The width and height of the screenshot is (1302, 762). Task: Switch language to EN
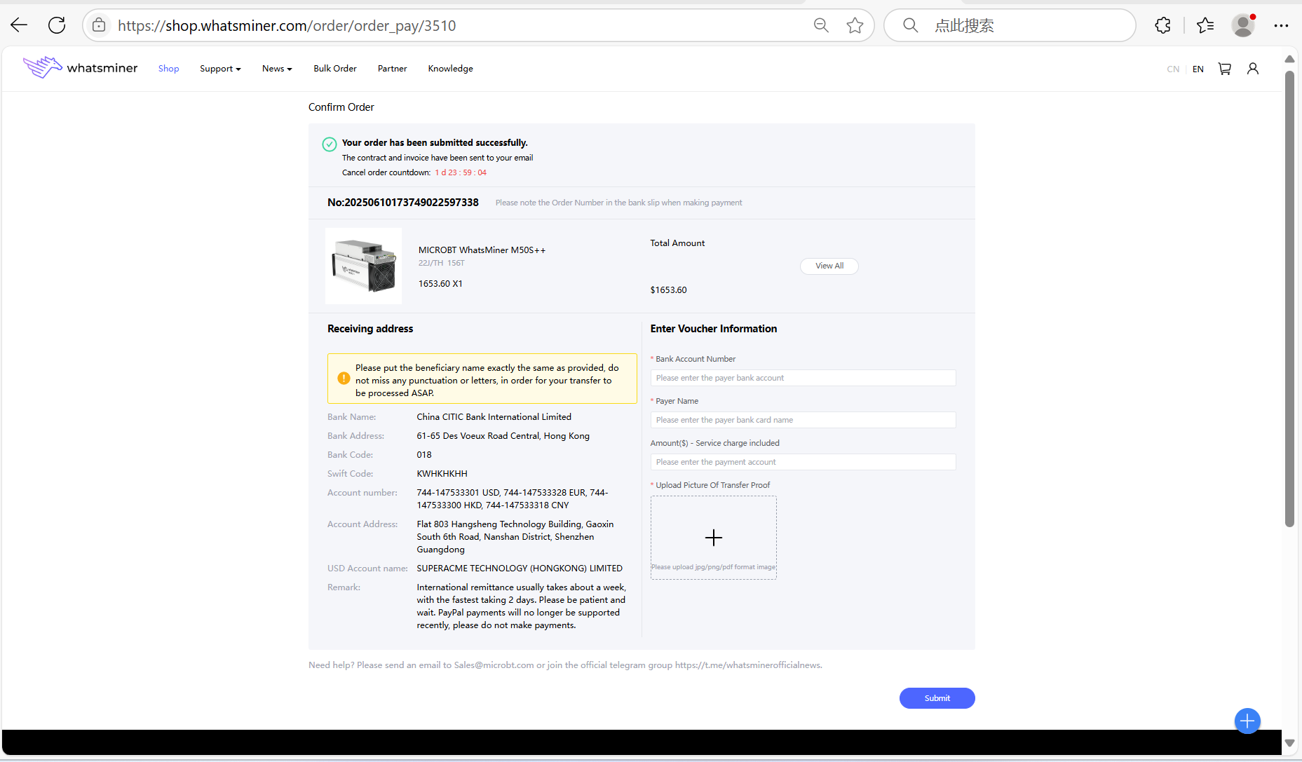click(x=1198, y=69)
